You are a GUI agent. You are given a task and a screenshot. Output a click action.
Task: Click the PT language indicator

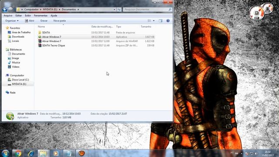pyautogui.click(x=232, y=153)
